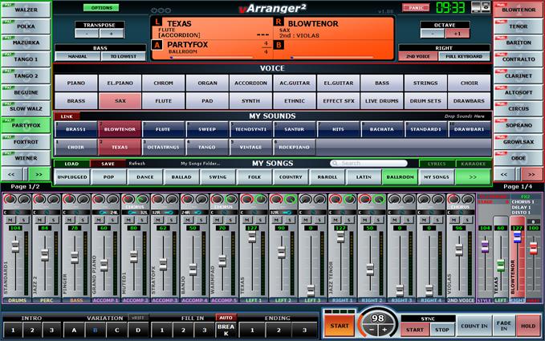Pick the SANTUR sound in My Sounds
Screen dimensions: 545x341
(x=293, y=129)
